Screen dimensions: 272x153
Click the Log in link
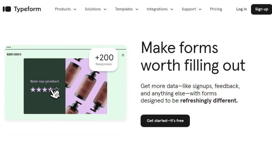pos(241,9)
